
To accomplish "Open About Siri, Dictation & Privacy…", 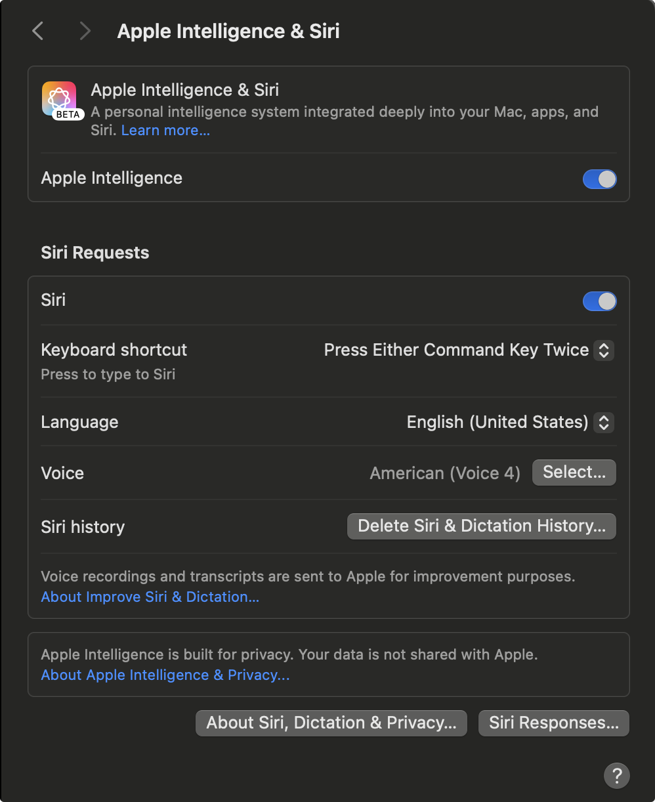I will click(331, 723).
